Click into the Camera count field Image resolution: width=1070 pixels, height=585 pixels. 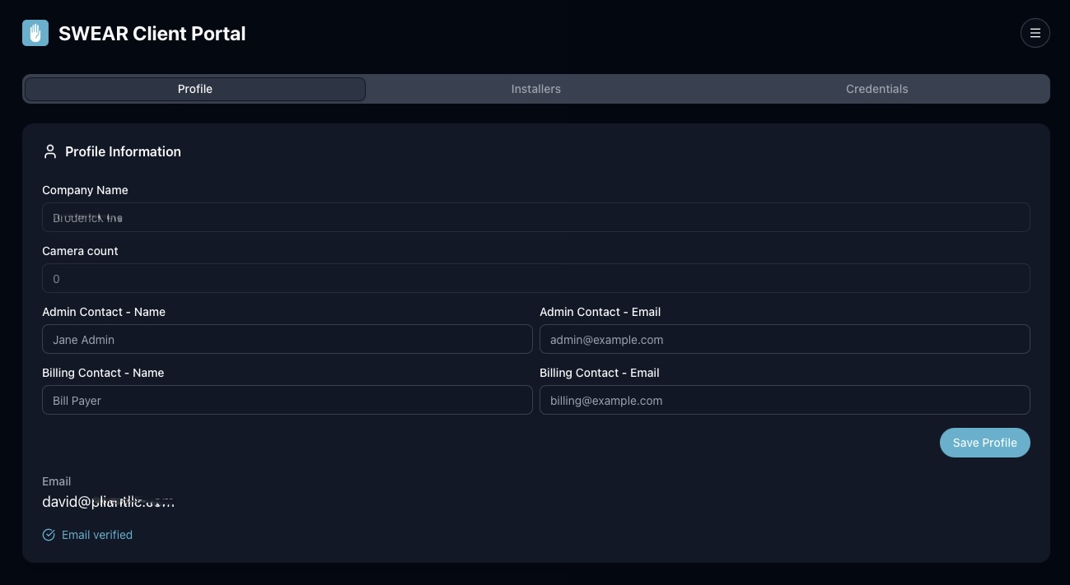535,278
